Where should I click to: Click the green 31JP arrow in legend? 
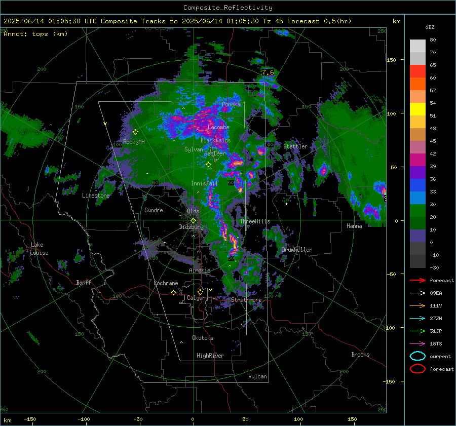pos(417,331)
